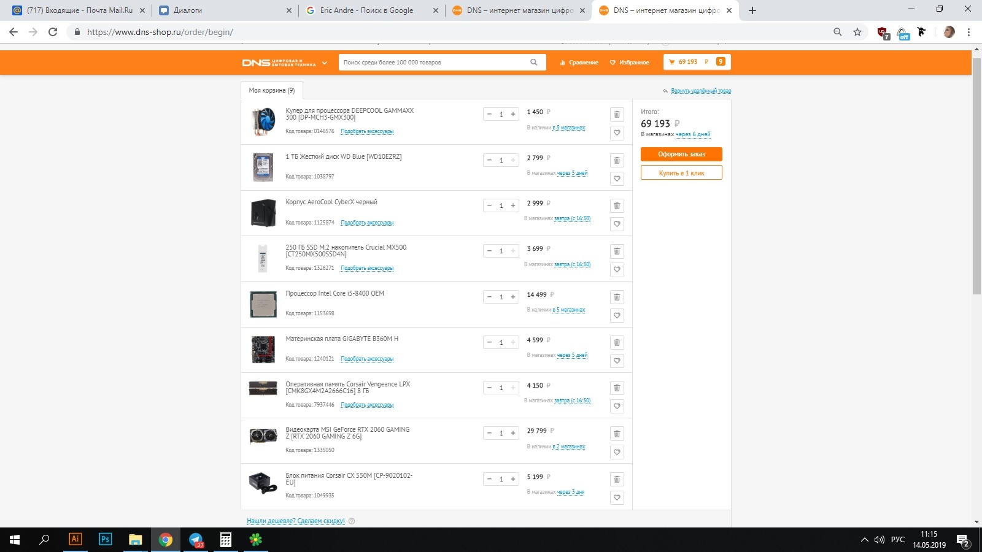Delete DEEPCOOL GAMMAXX cooler with trash icon

(x=617, y=115)
